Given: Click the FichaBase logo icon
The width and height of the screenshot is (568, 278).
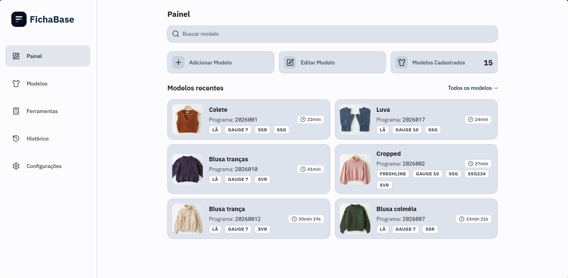Looking at the screenshot, I should [19, 19].
